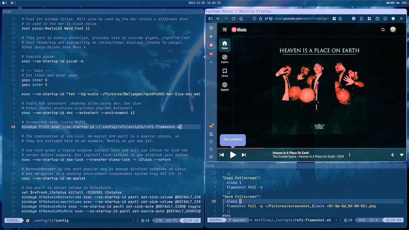Click the 'exec --no-startup-id picom -b' line

52,61
